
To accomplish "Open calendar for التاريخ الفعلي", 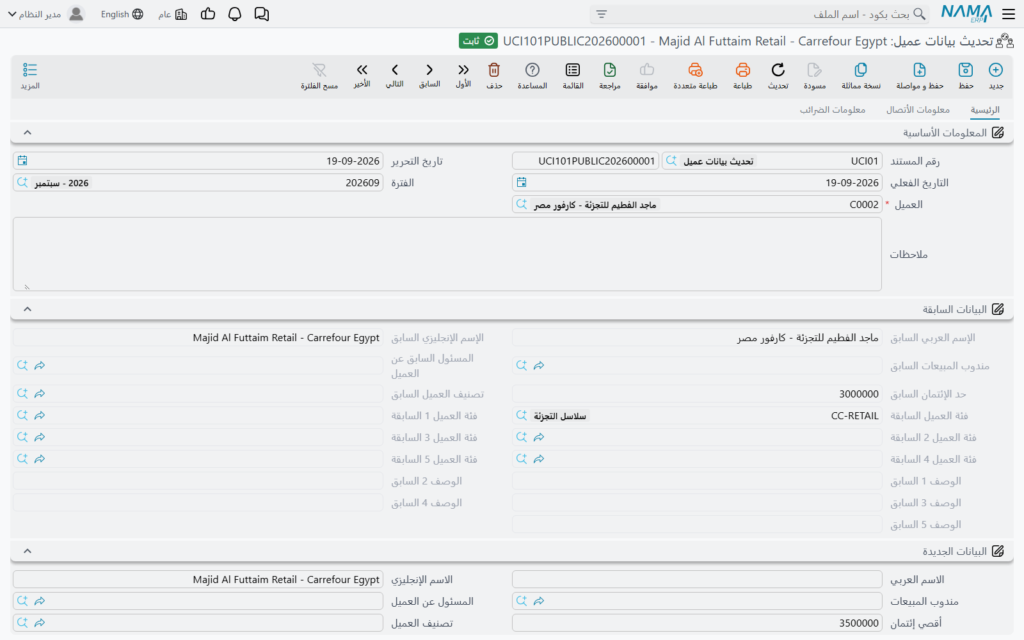I will pyautogui.click(x=522, y=182).
